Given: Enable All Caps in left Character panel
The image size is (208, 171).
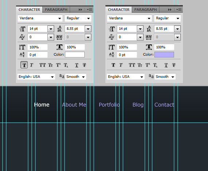Looking at the screenshot, I should coord(42,65).
